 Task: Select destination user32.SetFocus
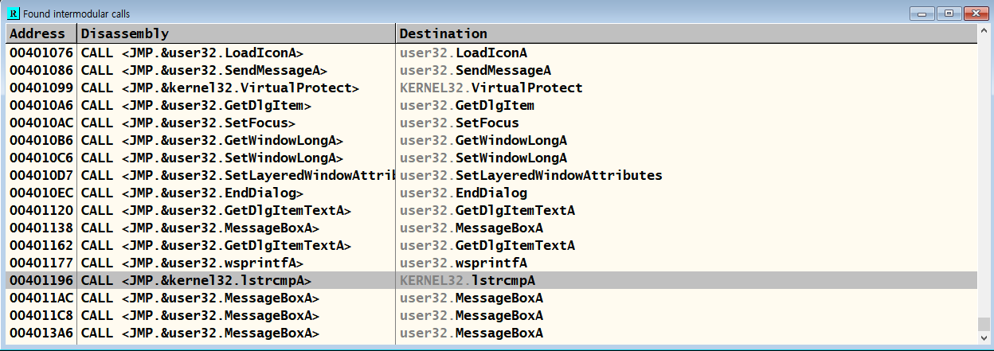(460, 123)
